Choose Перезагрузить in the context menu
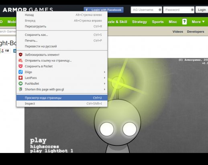Viewport: 208px width, 165px height. 62,26
